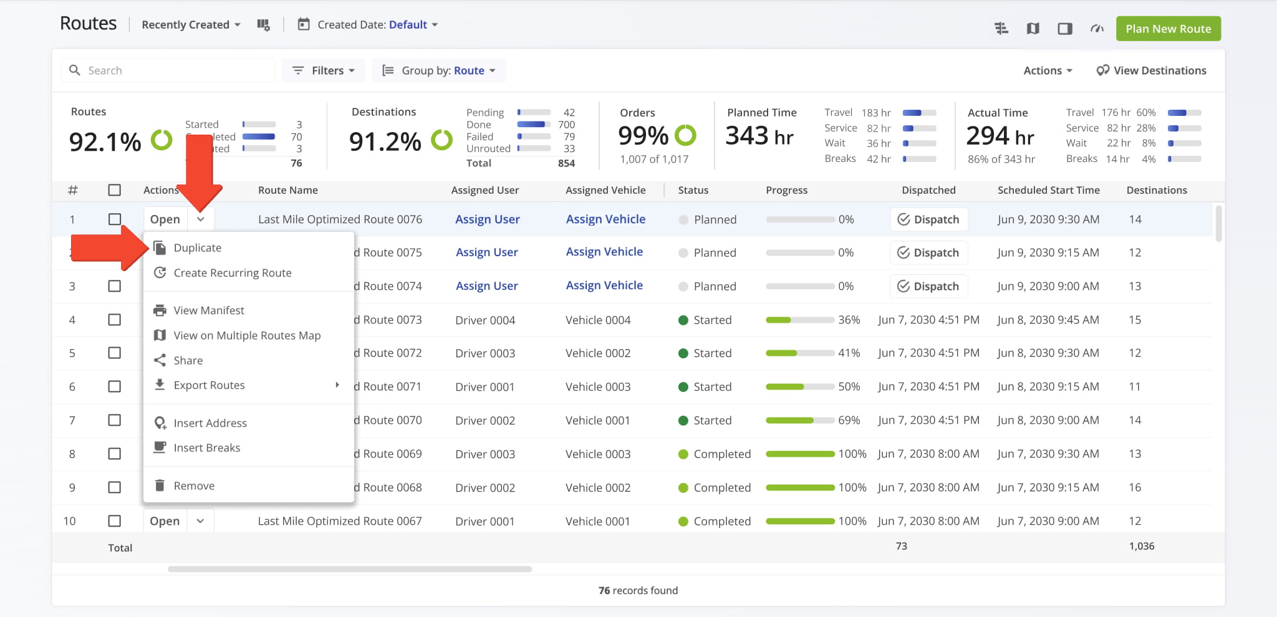The width and height of the screenshot is (1277, 617).
Task: Click the View Destinations pin icon
Action: pos(1102,70)
